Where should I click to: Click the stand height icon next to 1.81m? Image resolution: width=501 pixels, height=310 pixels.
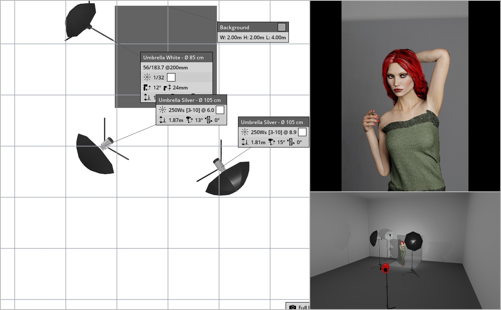click(245, 142)
